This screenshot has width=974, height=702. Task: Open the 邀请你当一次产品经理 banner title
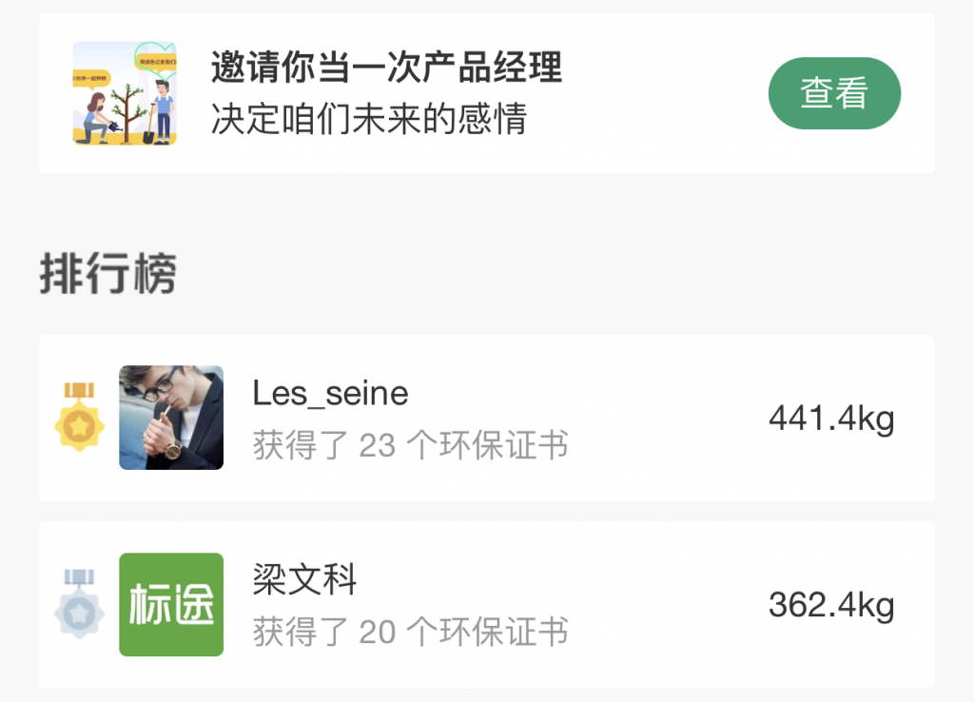(x=386, y=68)
